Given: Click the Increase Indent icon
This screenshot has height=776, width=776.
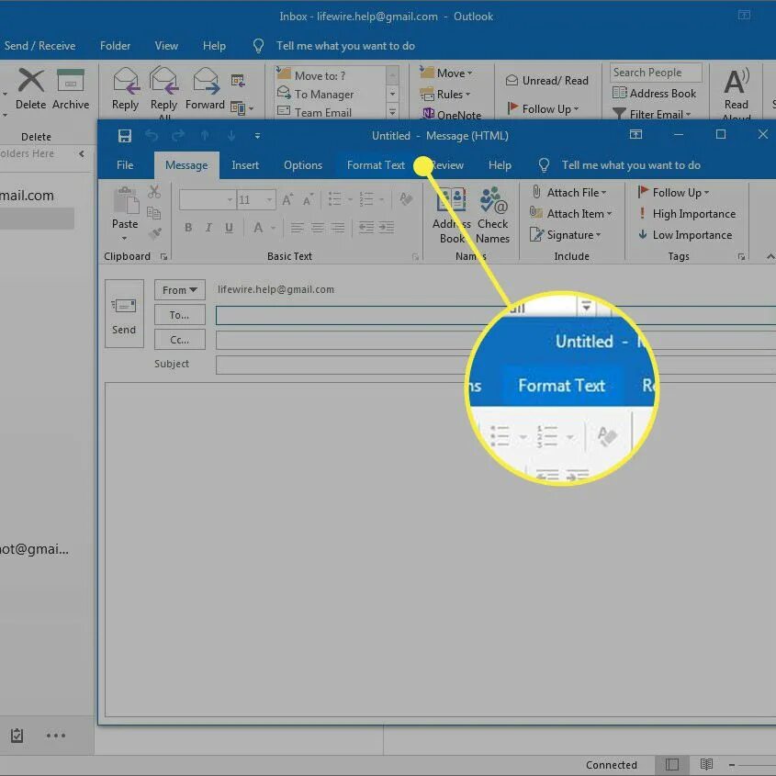Looking at the screenshot, I should tap(387, 228).
